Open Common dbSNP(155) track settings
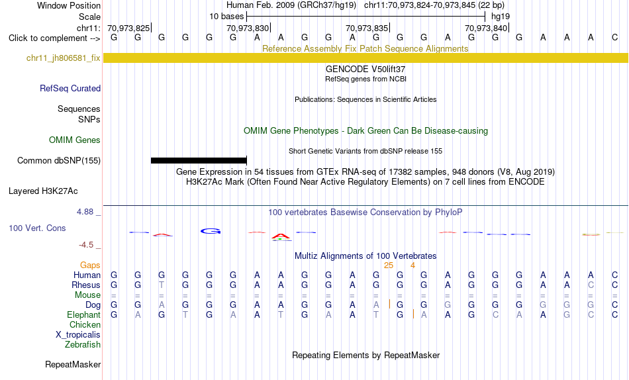 (59, 160)
